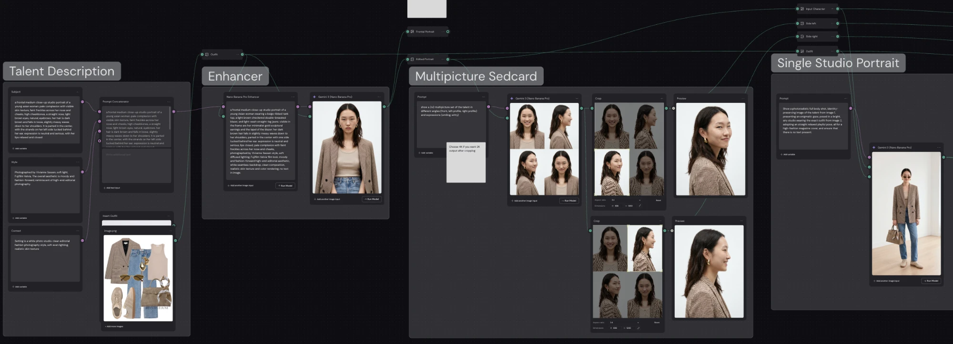Image resolution: width=953 pixels, height=344 pixels.
Task: Select the outfit collage image thumbnail
Action: (138, 278)
